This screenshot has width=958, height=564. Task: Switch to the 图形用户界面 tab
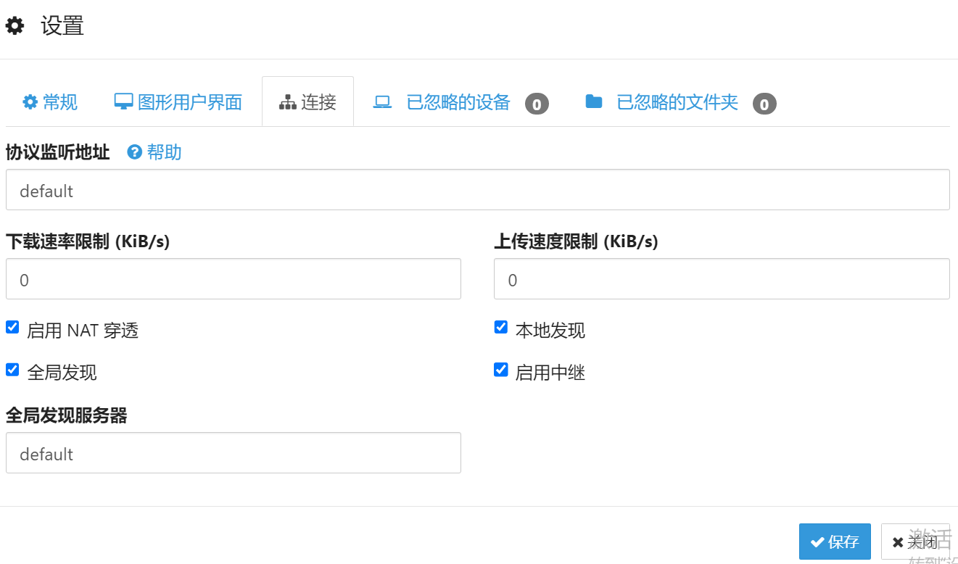tap(178, 102)
